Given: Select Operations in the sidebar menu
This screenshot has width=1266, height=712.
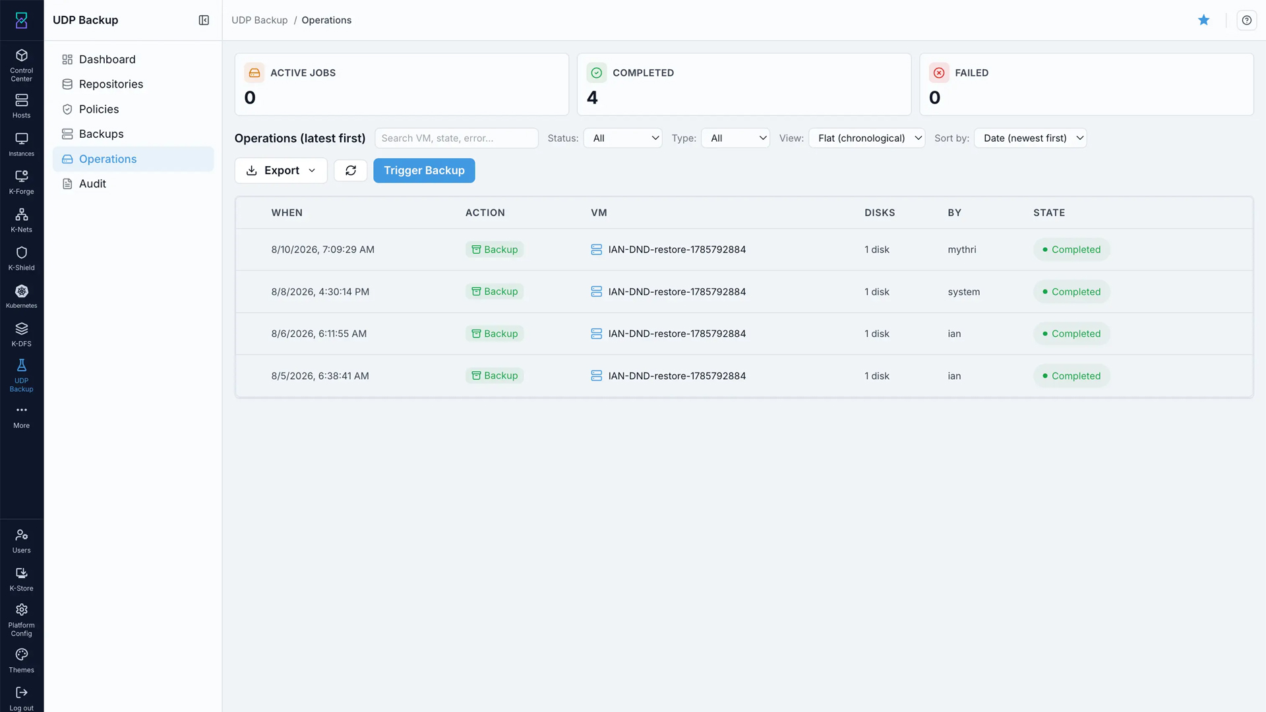Looking at the screenshot, I should pyautogui.click(x=133, y=159).
